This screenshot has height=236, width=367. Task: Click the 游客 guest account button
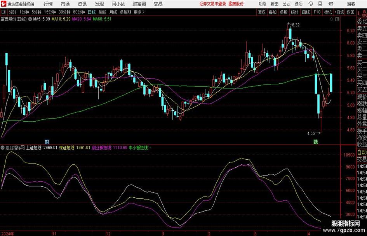coord(351,4)
